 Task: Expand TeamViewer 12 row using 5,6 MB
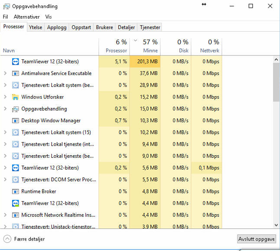(5, 168)
